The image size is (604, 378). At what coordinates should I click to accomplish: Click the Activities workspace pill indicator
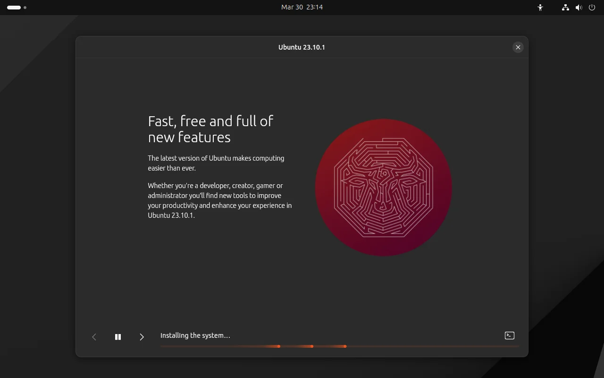click(x=14, y=8)
